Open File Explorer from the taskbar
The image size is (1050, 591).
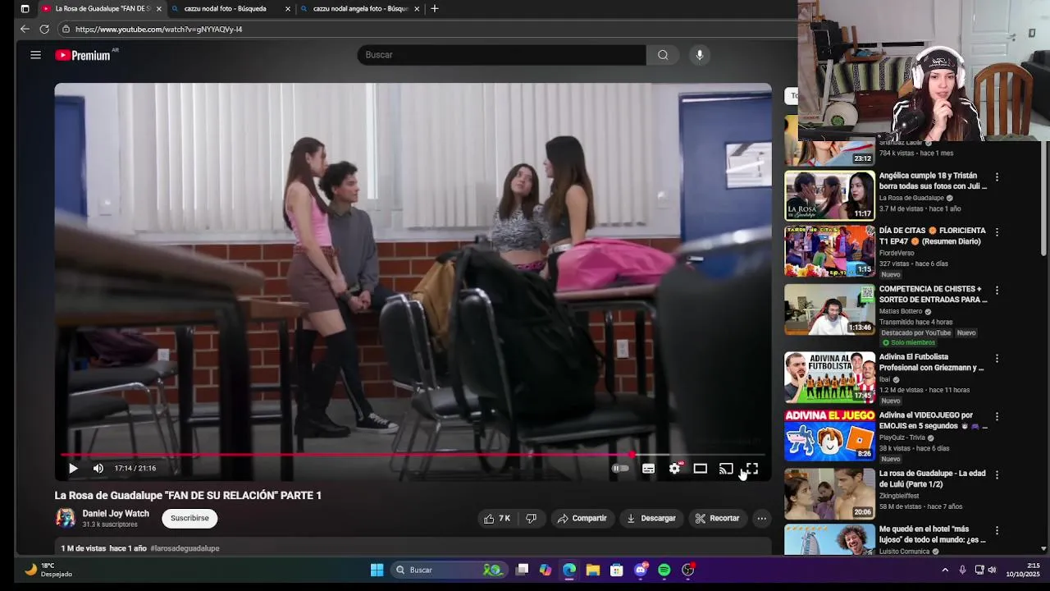(593, 570)
